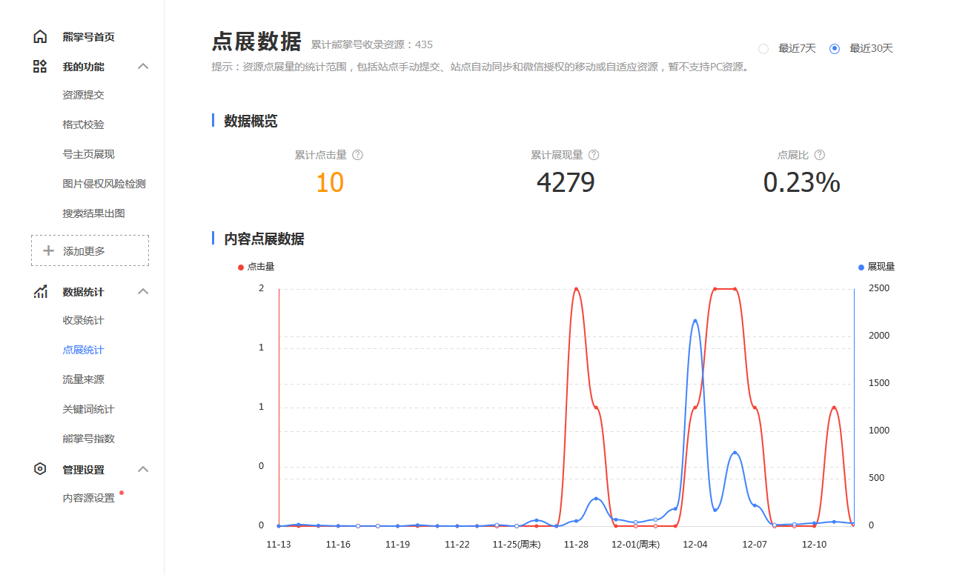Collapse the 数据统计 section chevron

[144, 292]
